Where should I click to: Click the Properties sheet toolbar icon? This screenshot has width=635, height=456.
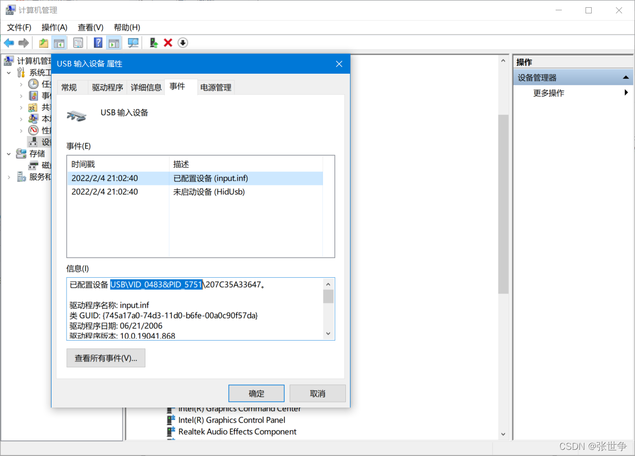point(78,43)
